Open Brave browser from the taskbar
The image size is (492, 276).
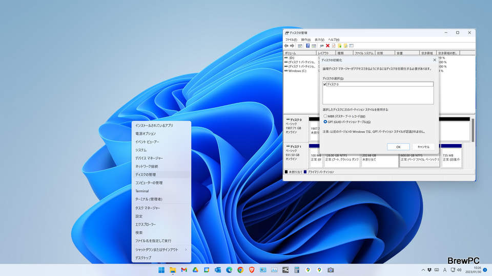pyautogui.click(x=252, y=270)
